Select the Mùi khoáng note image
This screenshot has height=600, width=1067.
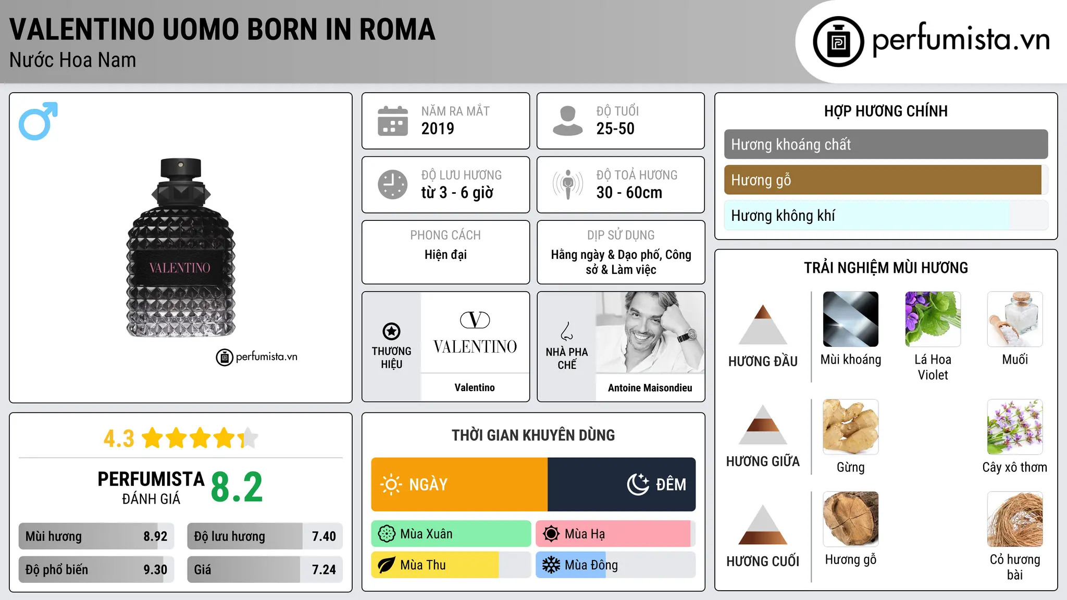(x=851, y=319)
